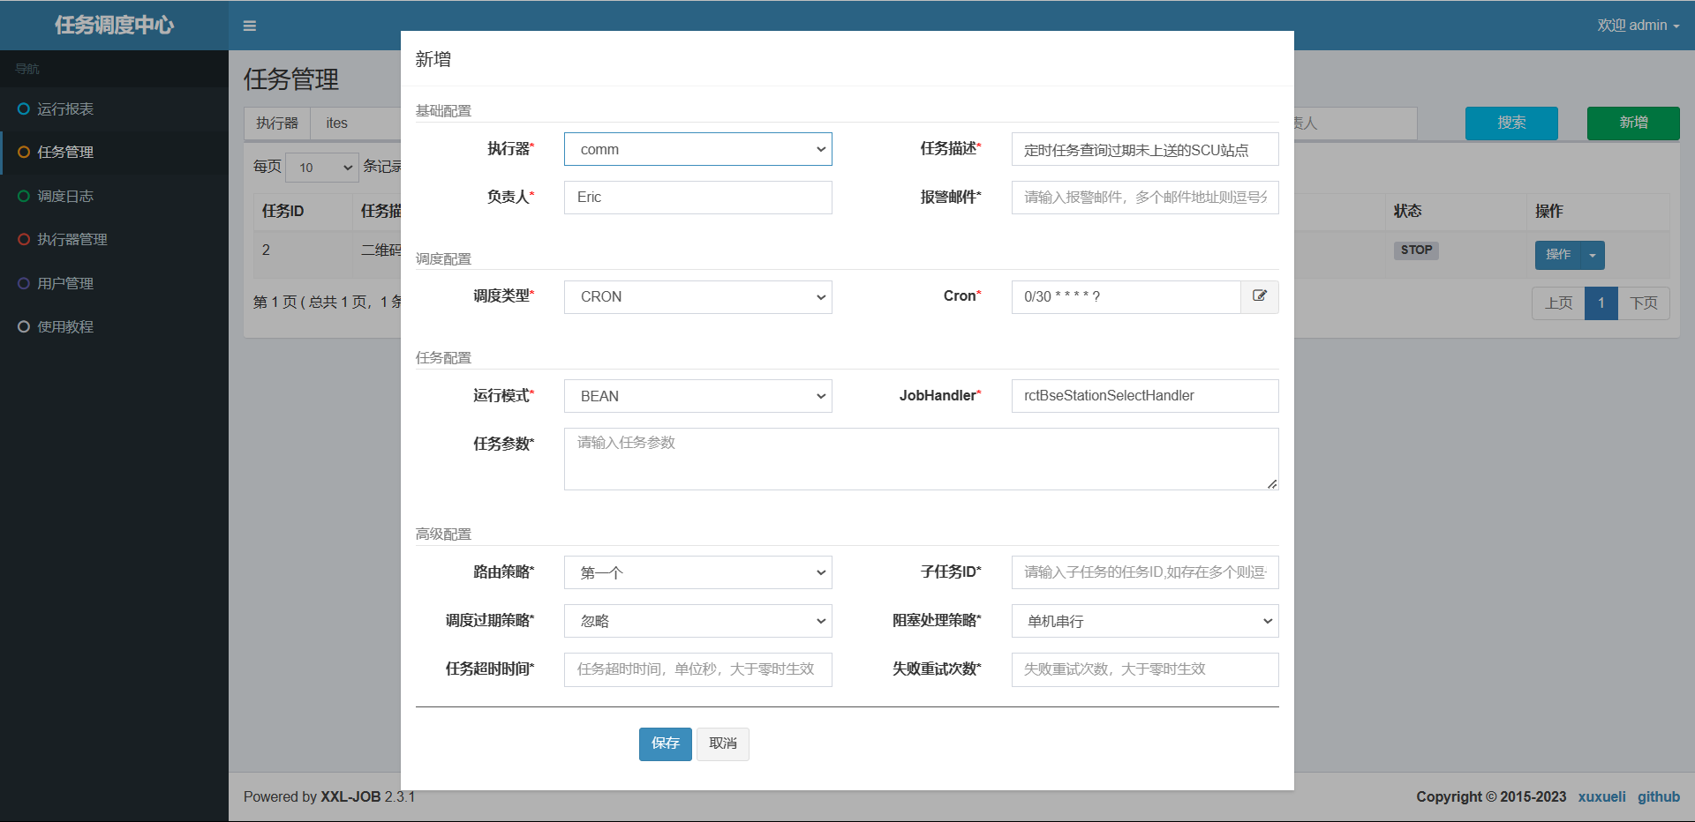Focus the 报警邮件 input field
The width and height of the screenshot is (1695, 822).
1144,198
